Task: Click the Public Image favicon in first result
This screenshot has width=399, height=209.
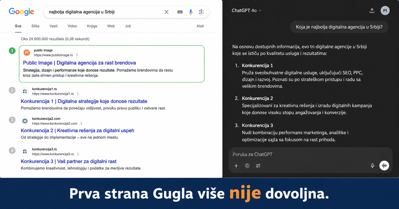Action: (27, 53)
